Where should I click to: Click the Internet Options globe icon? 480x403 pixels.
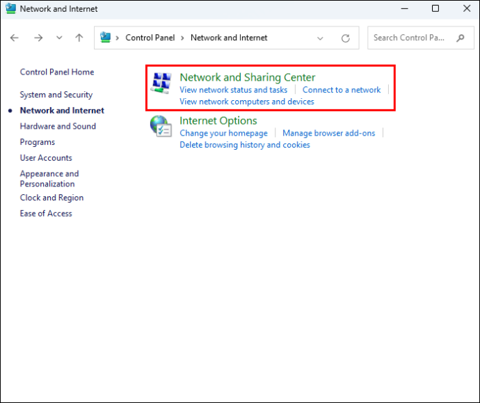point(161,126)
